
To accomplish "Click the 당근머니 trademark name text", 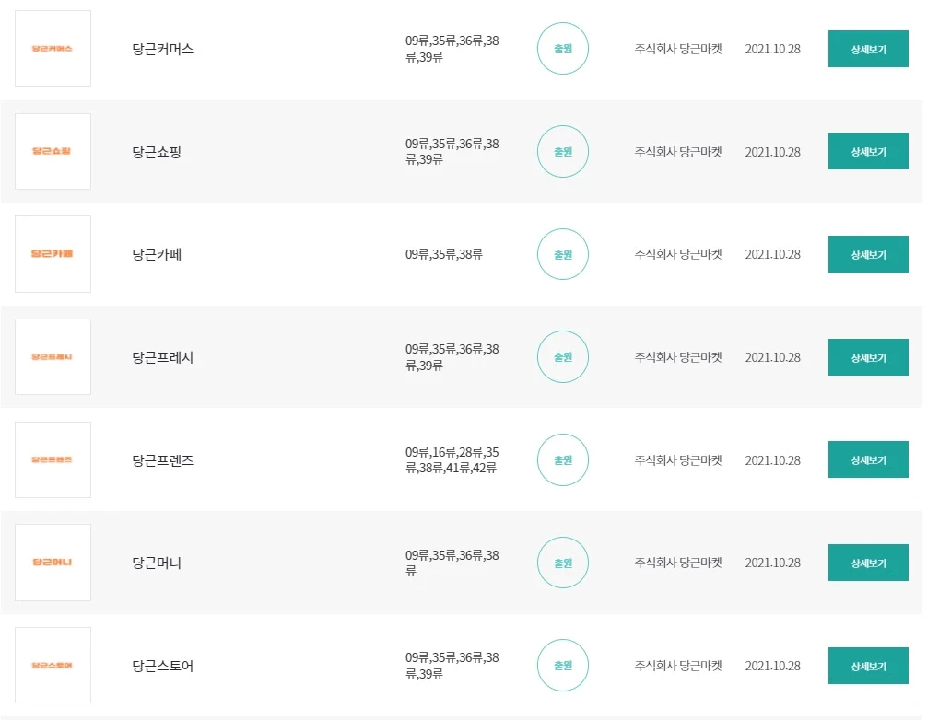I will click(x=157, y=563).
